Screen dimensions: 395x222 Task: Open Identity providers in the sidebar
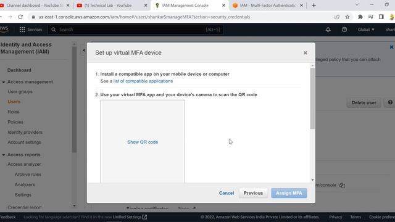point(25,132)
